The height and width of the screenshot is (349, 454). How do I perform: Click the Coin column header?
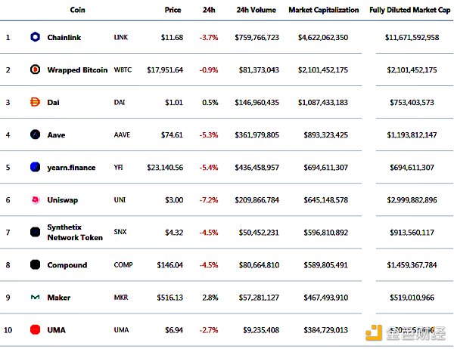[77, 11]
